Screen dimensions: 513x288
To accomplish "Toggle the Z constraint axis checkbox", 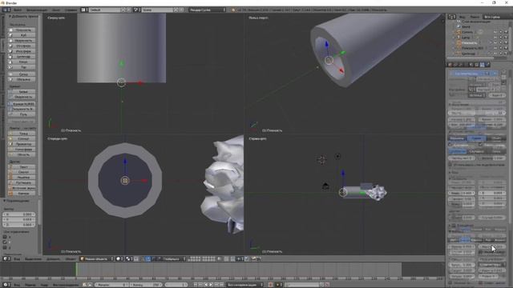I will click(5, 247).
